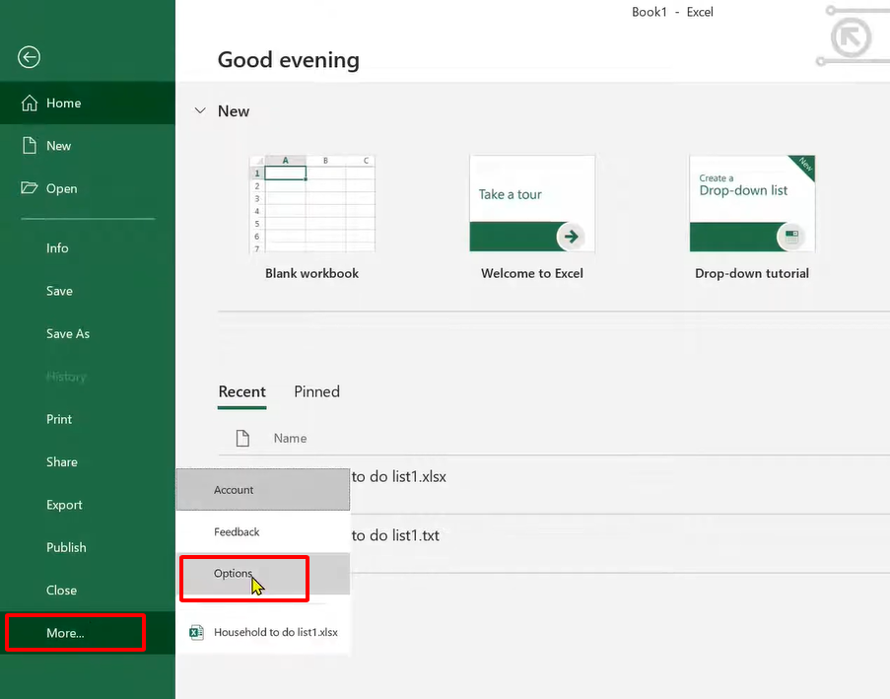Open the Welcome to Excel tour thumbnail

pyautogui.click(x=532, y=203)
